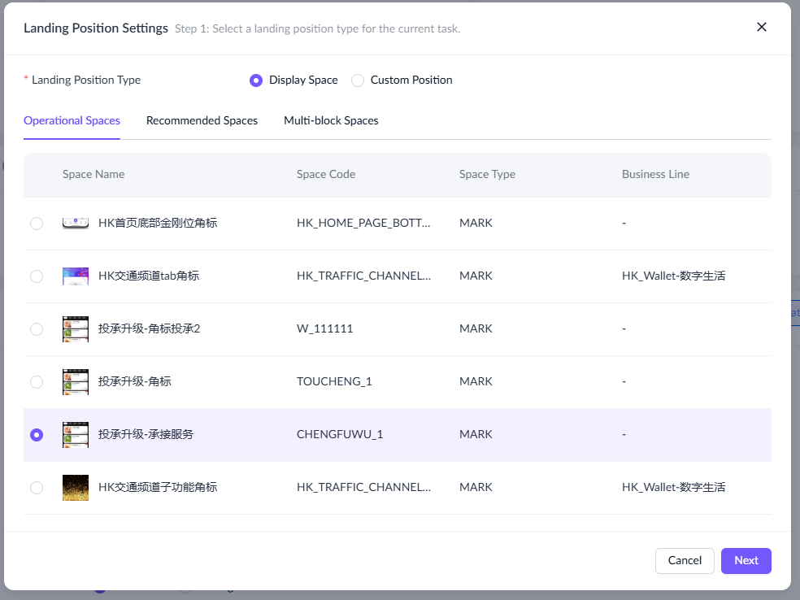Open the Recommended Spaces tab
The image size is (800, 600).
coord(202,120)
